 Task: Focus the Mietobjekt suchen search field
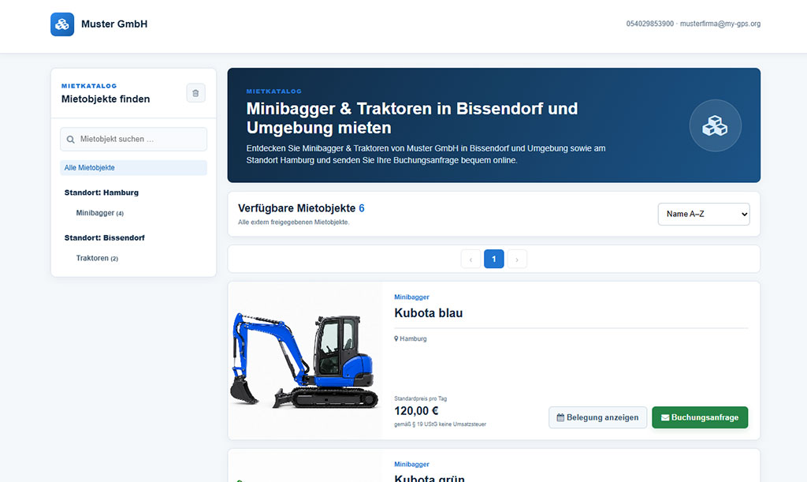[133, 140]
